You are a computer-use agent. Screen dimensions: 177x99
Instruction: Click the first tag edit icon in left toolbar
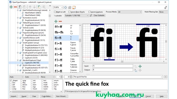coord(20,7)
